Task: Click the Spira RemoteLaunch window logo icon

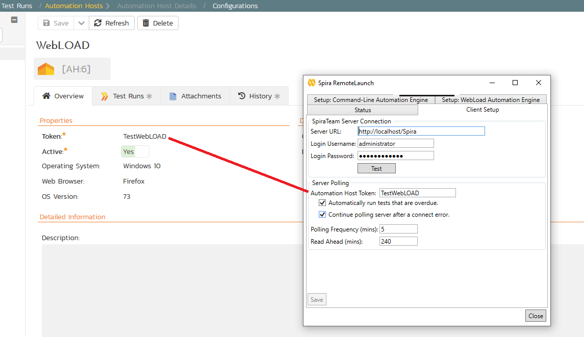Action: 312,83
